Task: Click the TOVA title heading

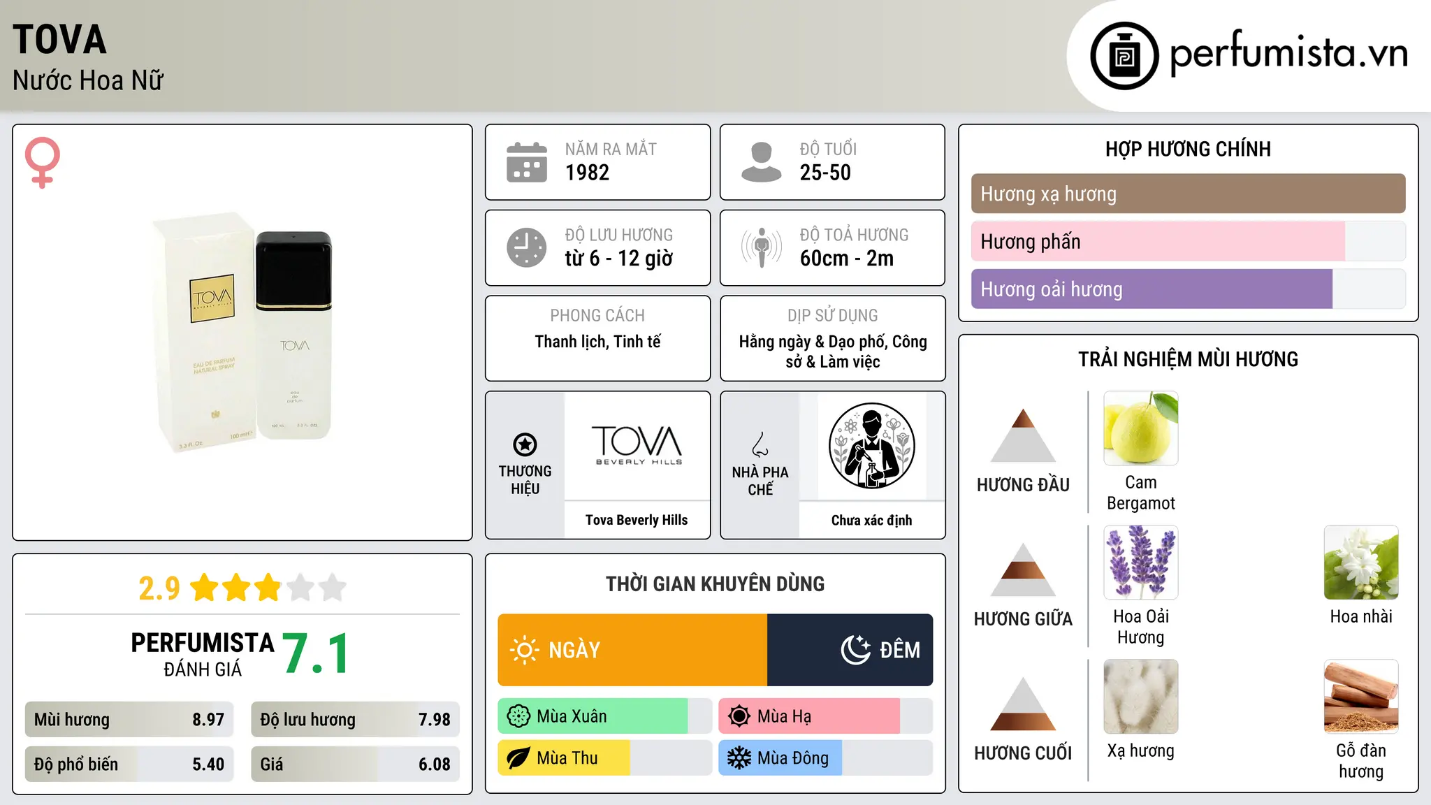Action: pyautogui.click(x=60, y=39)
